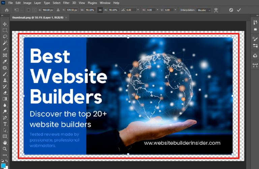Open the Edit Toolbar three-dots menu

[x=5, y=155]
